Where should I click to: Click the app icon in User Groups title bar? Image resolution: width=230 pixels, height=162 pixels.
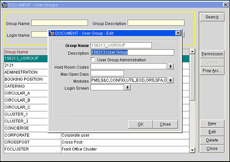pos(4,5)
